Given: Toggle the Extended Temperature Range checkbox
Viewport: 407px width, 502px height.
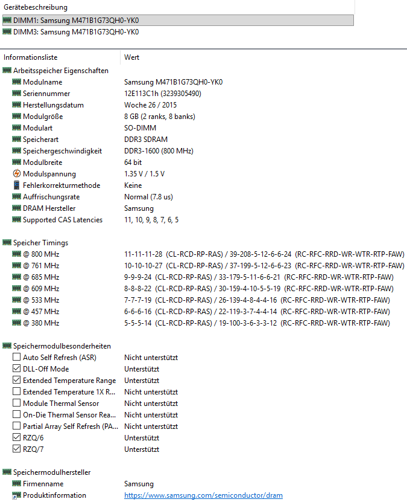Looking at the screenshot, I should 17,380.
